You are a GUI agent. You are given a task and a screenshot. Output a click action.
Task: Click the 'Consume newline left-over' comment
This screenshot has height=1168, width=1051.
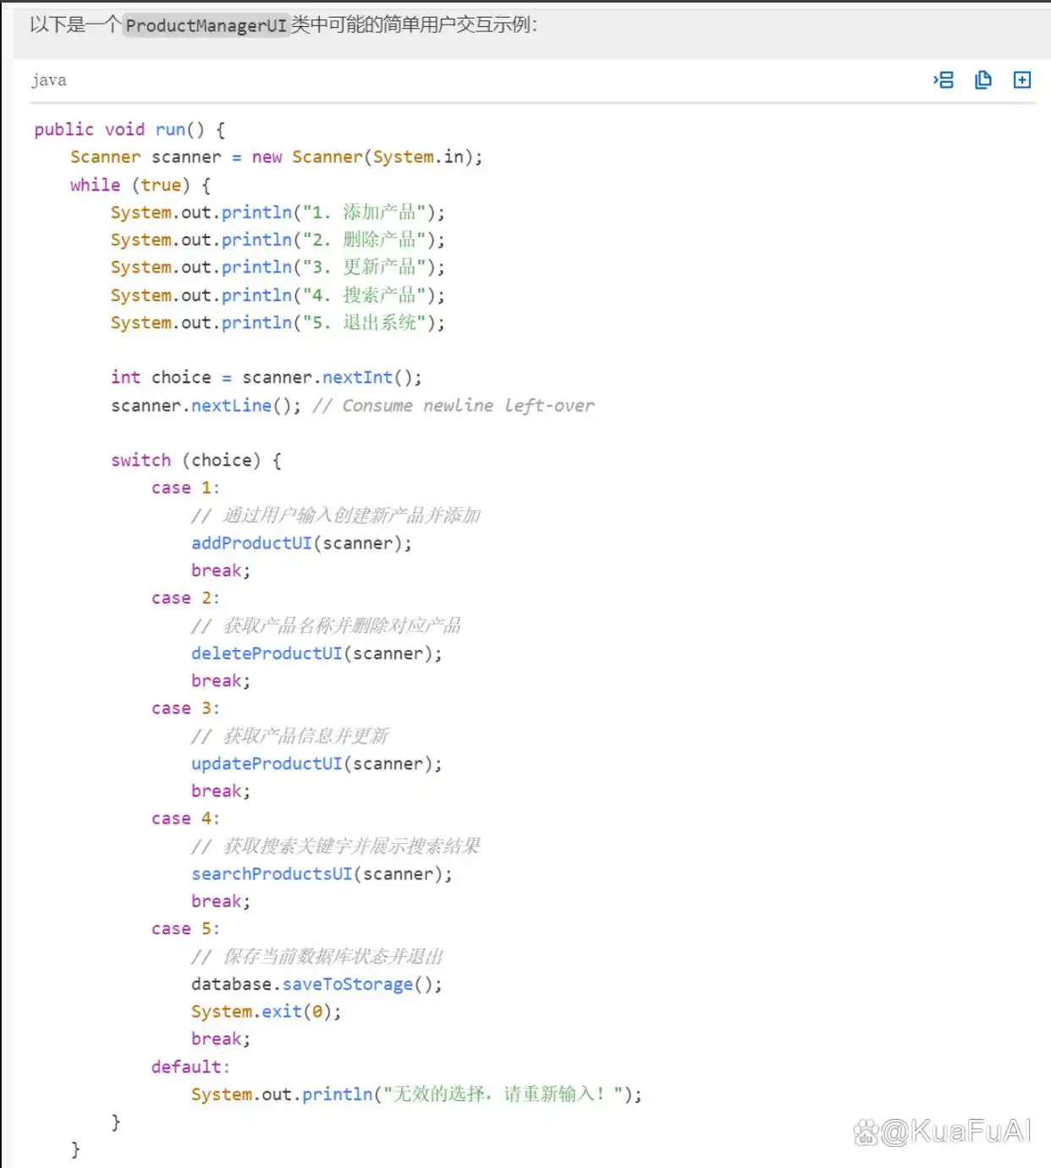point(454,405)
